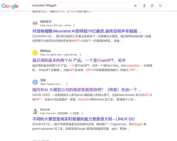Open result '不同的大模型查询实时数据的能力差距很大吗 - LINUX DO'
177x141 pixels.
click(x=83, y=119)
